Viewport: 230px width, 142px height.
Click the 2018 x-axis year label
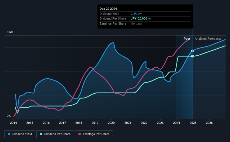click(x=79, y=123)
